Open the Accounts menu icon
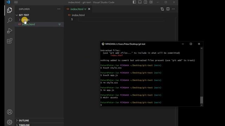This screenshot has height=126, width=225. click(x=9, y=112)
